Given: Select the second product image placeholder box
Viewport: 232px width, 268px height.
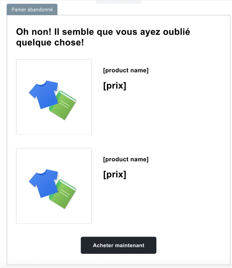Looking at the screenshot, I should pyautogui.click(x=54, y=186).
